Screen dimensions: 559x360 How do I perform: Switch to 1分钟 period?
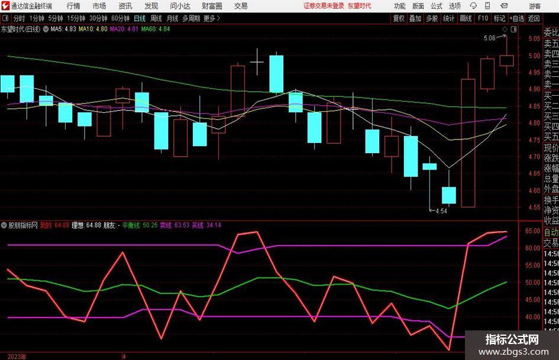coord(36,18)
